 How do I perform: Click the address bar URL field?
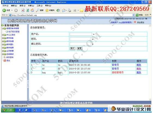pyautogui.click(x=72, y=15)
